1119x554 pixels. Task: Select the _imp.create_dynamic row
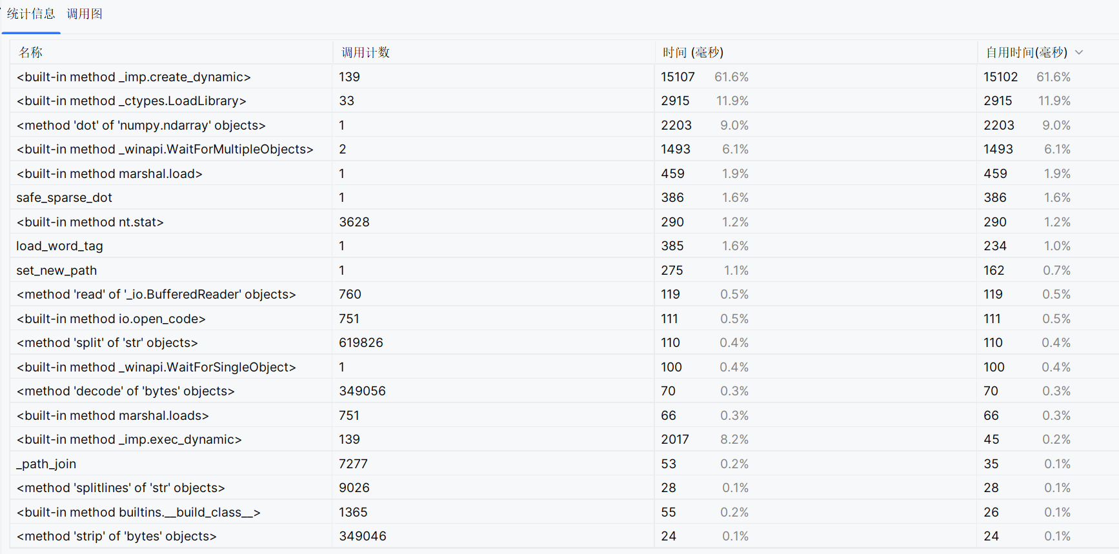coord(134,77)
